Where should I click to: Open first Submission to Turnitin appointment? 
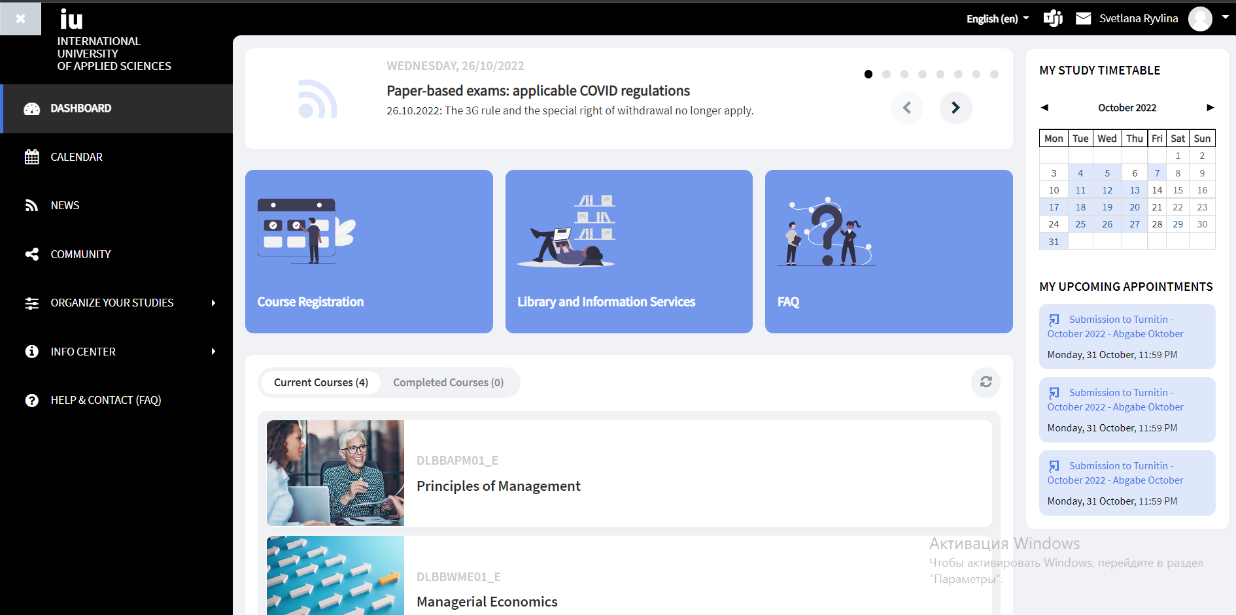[x=1127, y=337]
